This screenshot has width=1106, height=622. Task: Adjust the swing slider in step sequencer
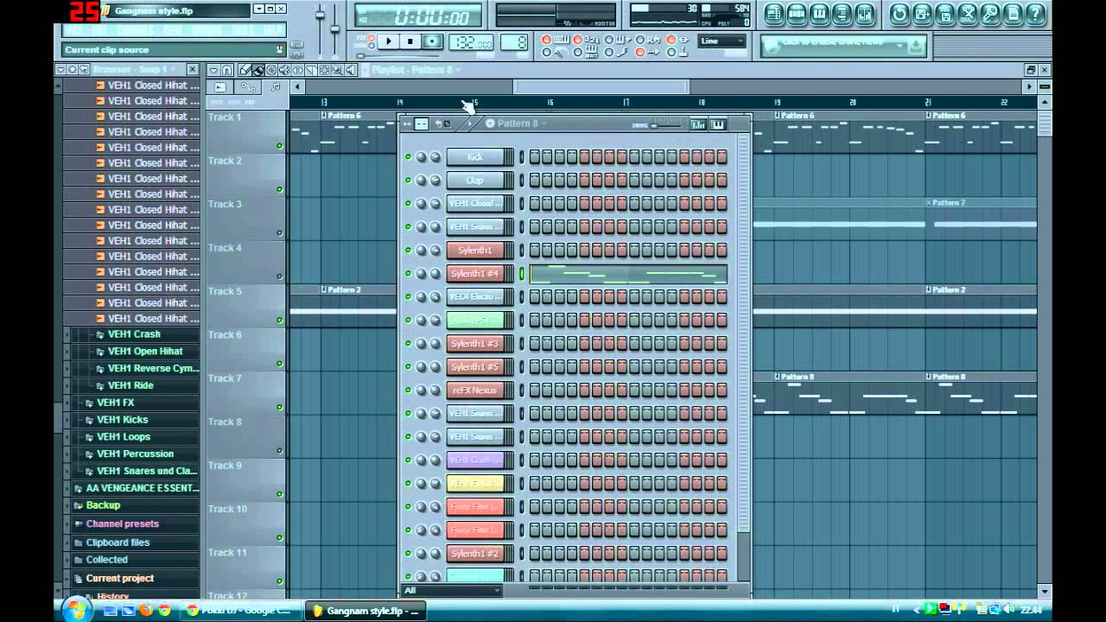(666, 125)
